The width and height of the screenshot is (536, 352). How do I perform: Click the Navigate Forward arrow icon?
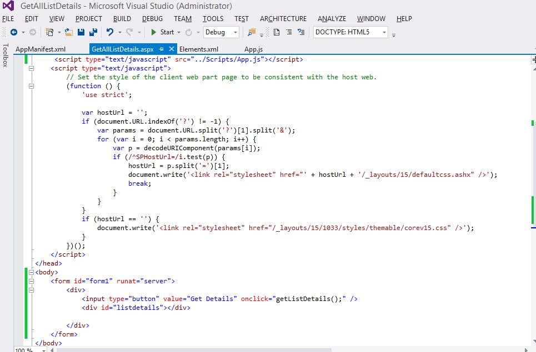32,32
